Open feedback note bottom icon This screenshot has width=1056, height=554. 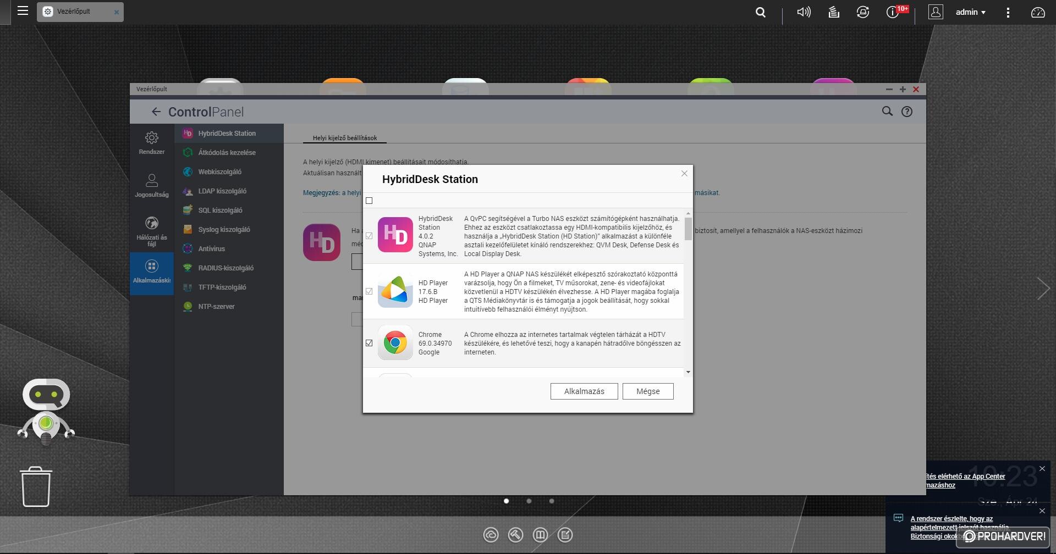point(565,535)
